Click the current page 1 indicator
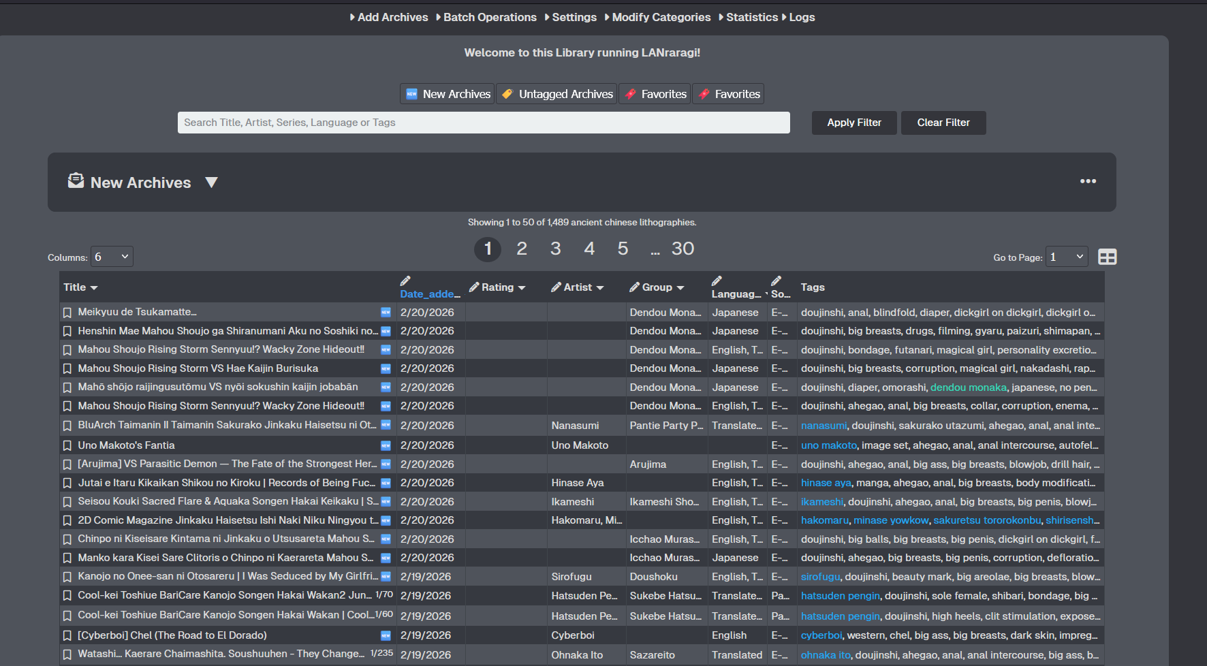1207x666 pixels. (x=488, y=249)
